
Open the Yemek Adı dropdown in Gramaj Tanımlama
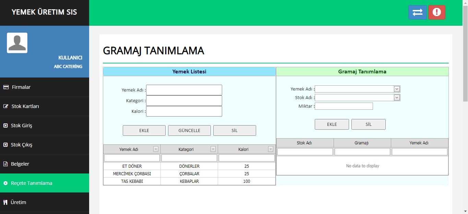397,89
